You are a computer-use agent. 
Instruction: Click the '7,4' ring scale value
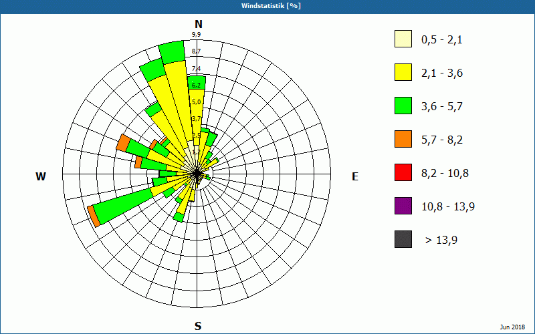click(x=196, y=69)
